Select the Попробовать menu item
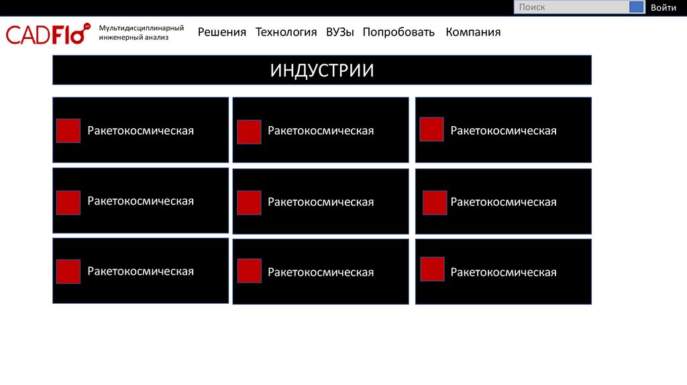This screenshot has height=385, width=687. [399, 32]
